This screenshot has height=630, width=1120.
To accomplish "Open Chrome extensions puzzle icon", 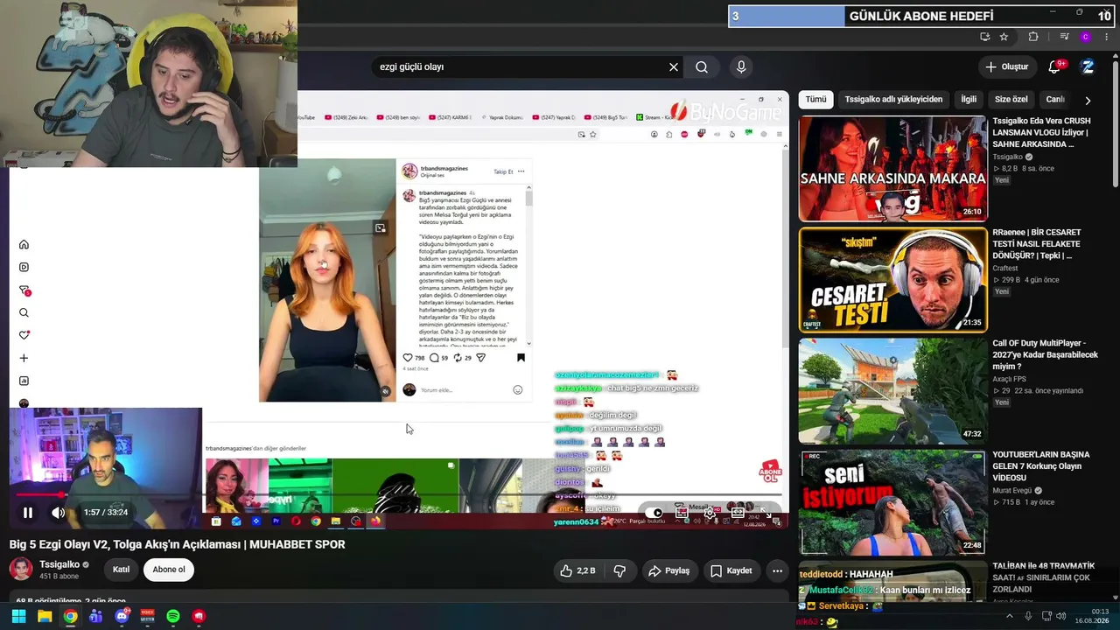I will coord(1033,37).
